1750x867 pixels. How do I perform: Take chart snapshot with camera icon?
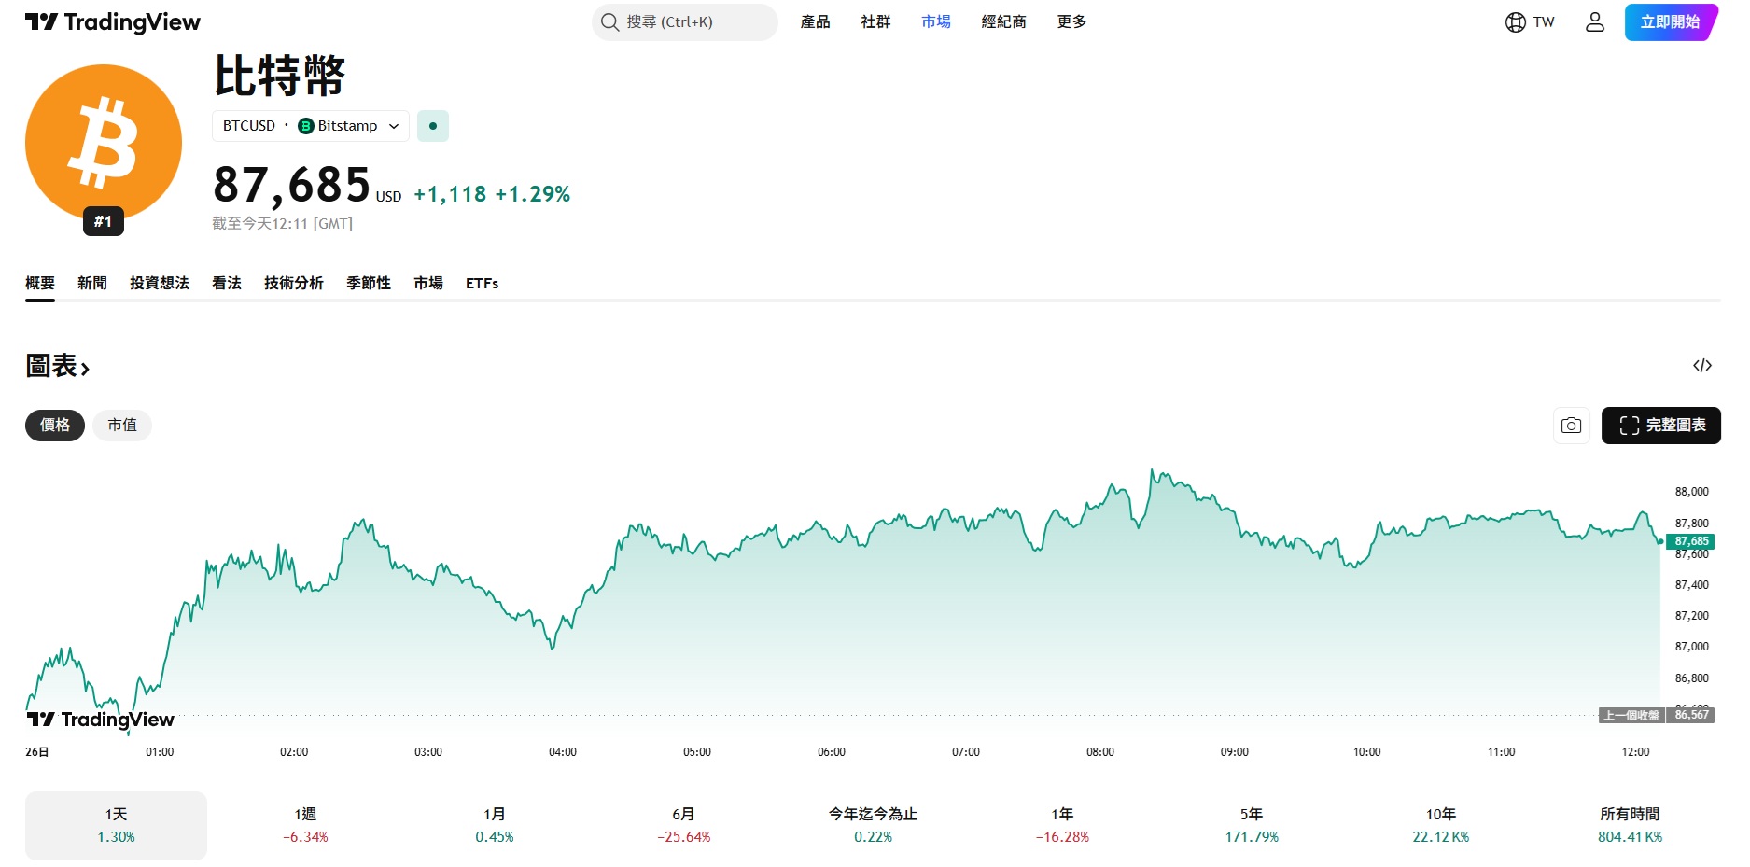pos(1571,425)
